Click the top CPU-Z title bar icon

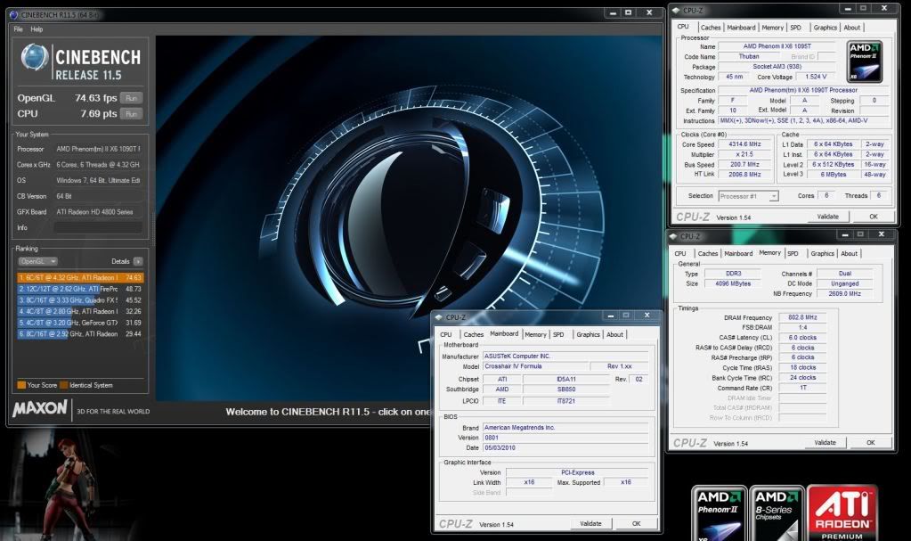click(676, 11)
